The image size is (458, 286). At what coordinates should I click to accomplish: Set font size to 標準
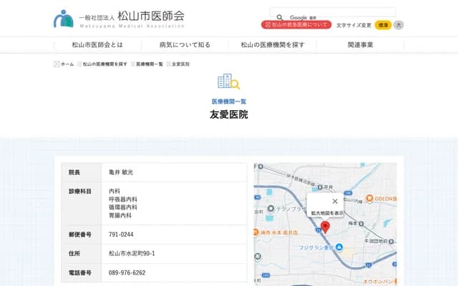pyautogui.click(x=383, y=25)
